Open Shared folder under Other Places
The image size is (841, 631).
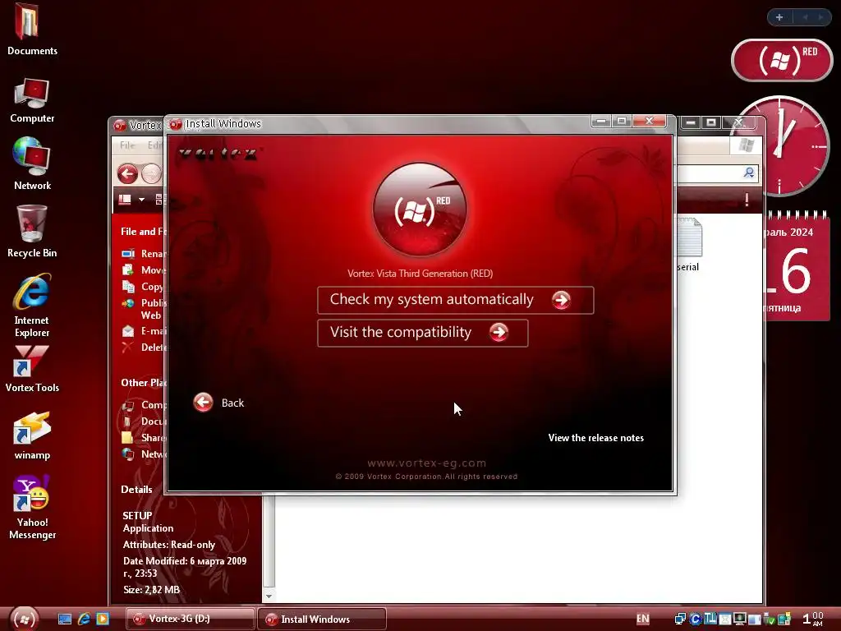coord(144,438)
